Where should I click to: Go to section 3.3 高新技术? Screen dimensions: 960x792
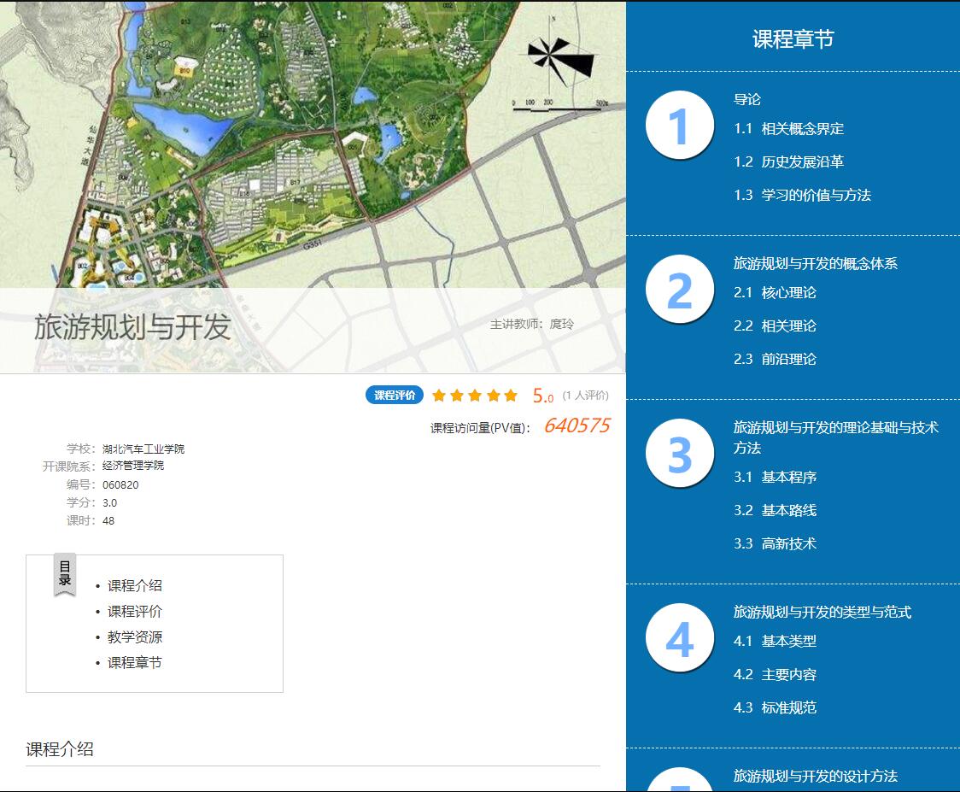[775, 543]
